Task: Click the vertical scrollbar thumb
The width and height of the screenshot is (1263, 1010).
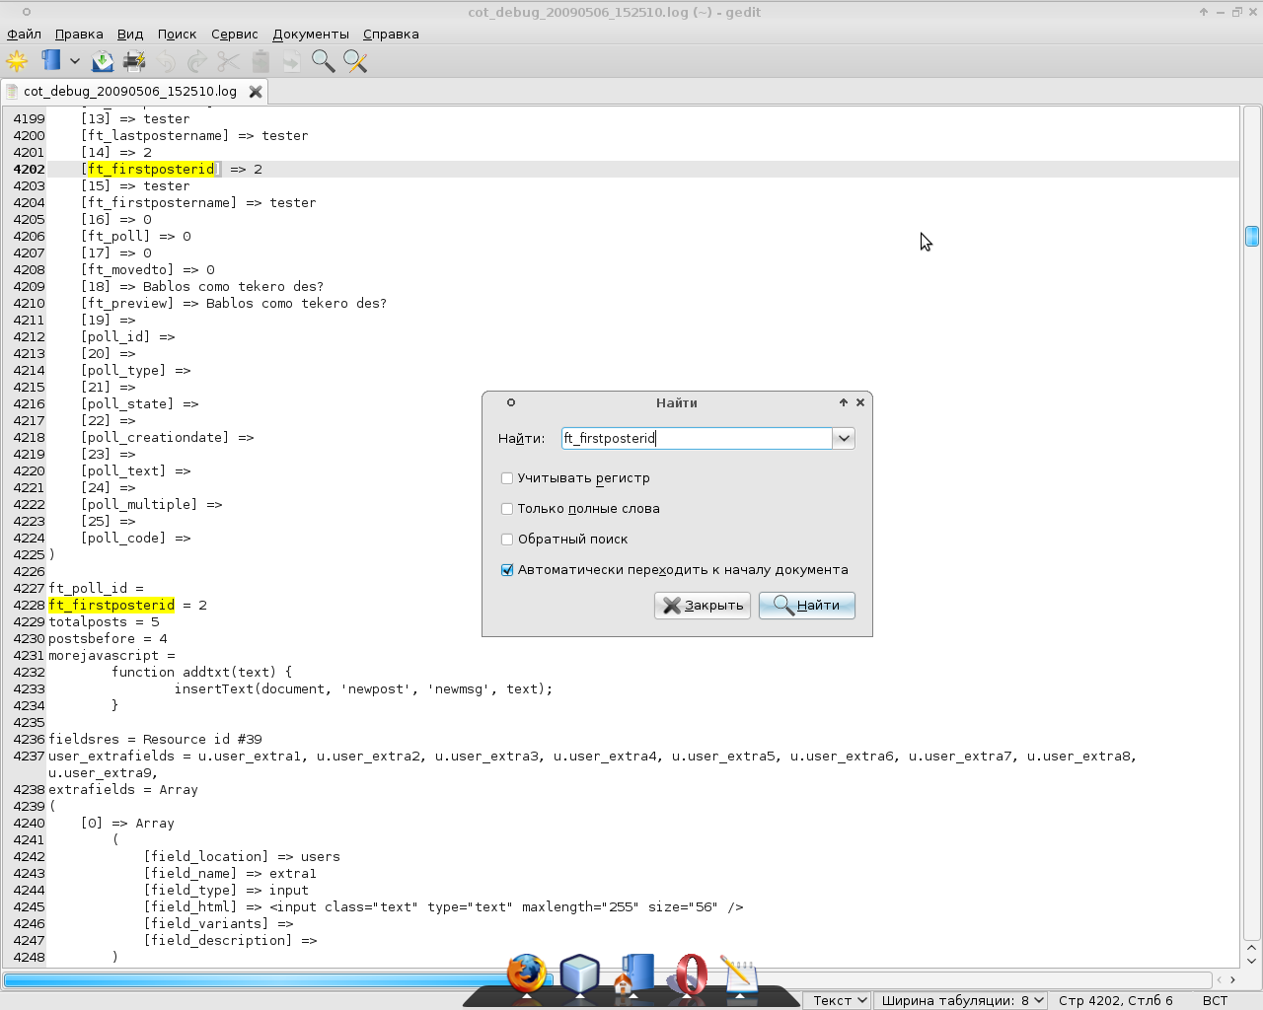Action: point(1251,236)
